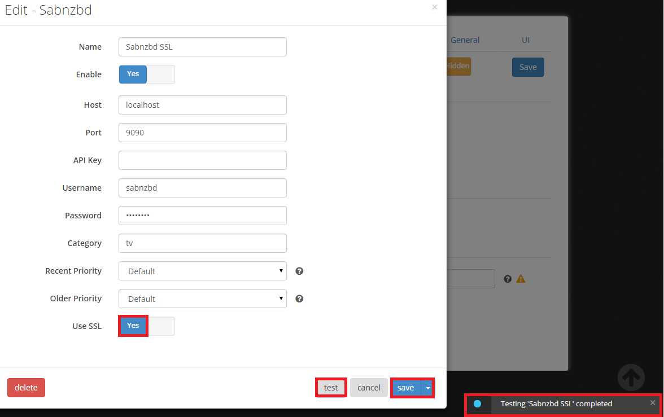
Task: Click the blue notification status dot
Action: (478, 403)
